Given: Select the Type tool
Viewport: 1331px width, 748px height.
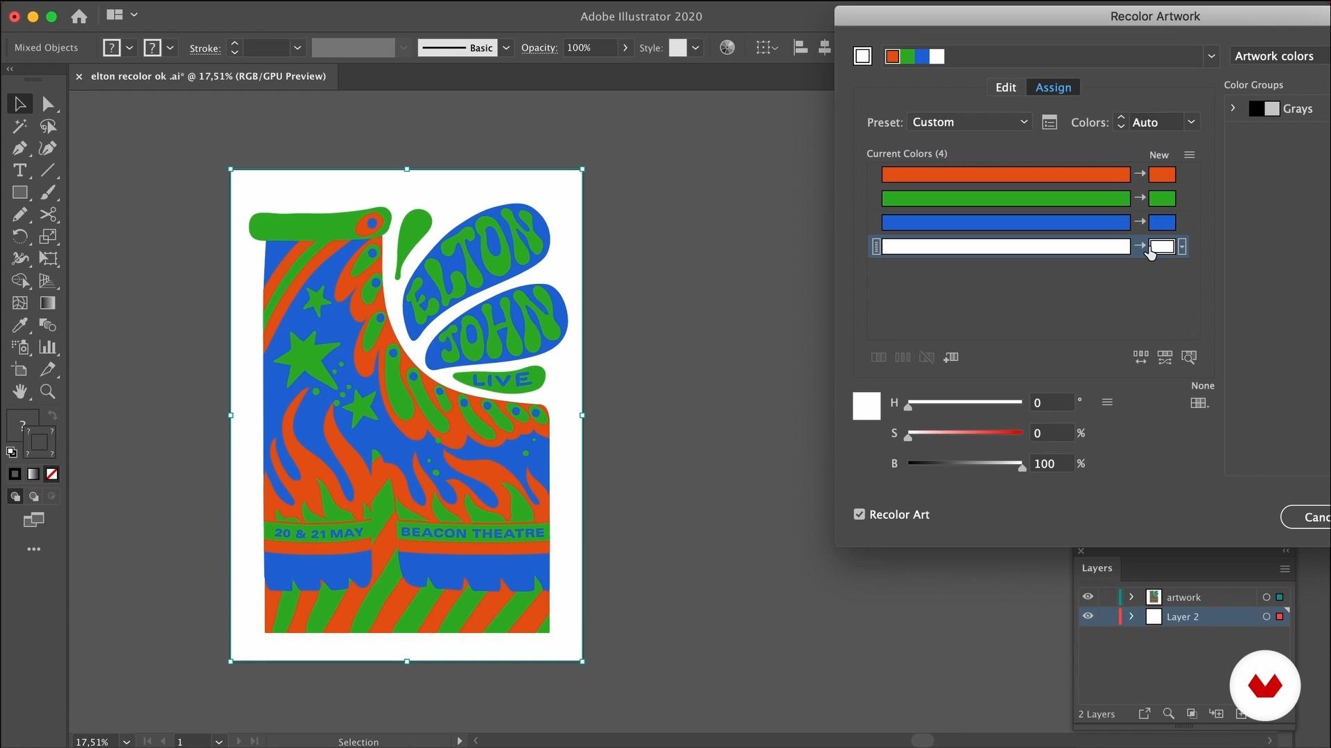Looking at the screenshot, I should coord(19,170).
